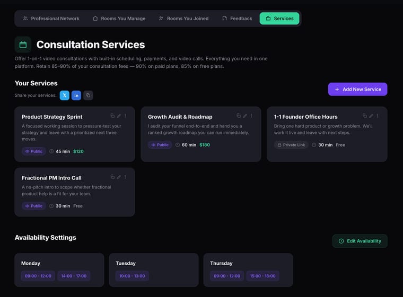Viewport: 403px width, 297px height.
Task: Click clock icon in Product Strategy Sprint card
Action: pyautogui.click(x=51, y=151)
